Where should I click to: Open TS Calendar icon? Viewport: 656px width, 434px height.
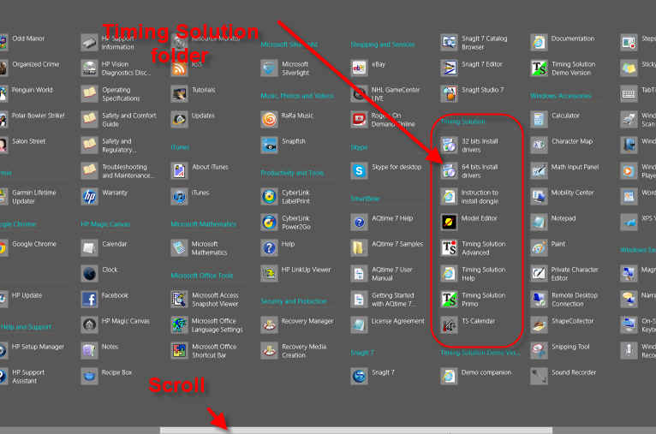[x=450, y=325]
